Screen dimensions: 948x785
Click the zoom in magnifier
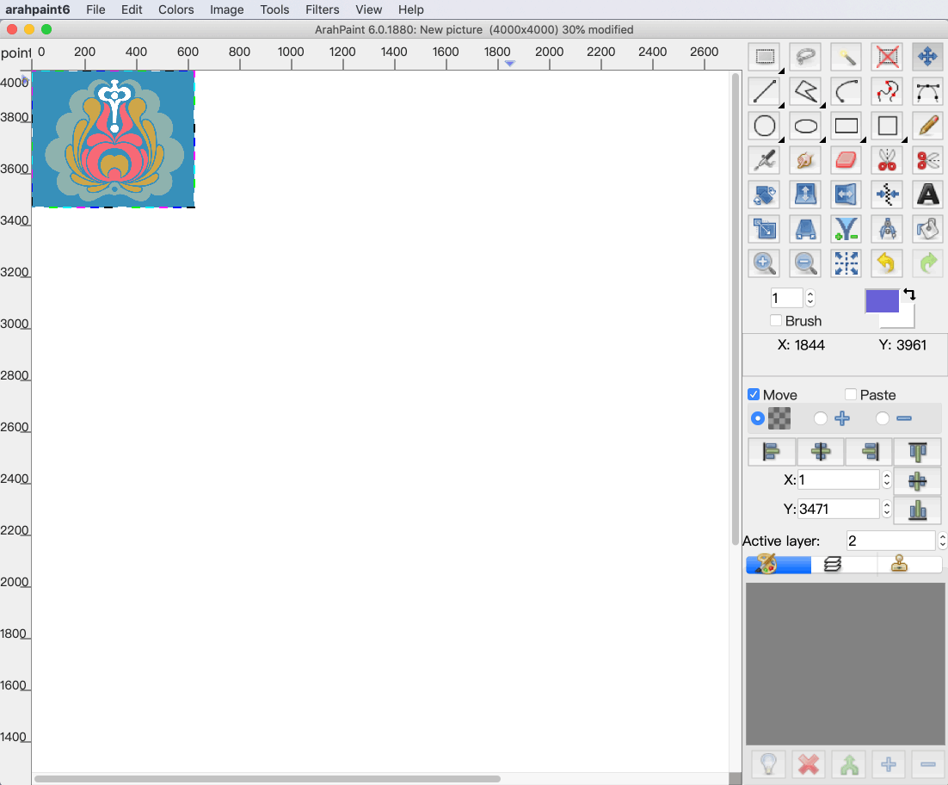click(765, 263)
